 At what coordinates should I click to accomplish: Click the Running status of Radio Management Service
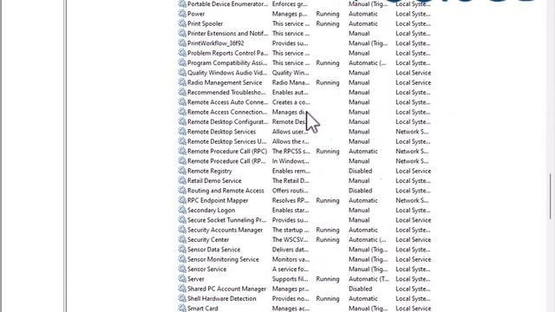[x=328, y=82]
